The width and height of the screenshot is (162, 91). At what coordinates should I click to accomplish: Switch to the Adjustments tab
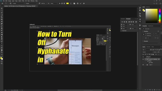pyautogui.click(x=151, y=26)
